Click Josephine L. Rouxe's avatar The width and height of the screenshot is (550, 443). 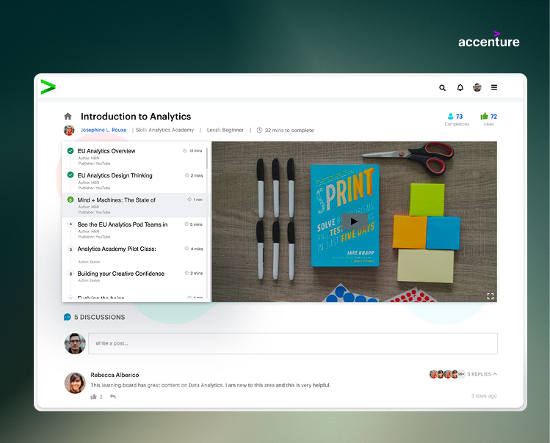point(69,130)
